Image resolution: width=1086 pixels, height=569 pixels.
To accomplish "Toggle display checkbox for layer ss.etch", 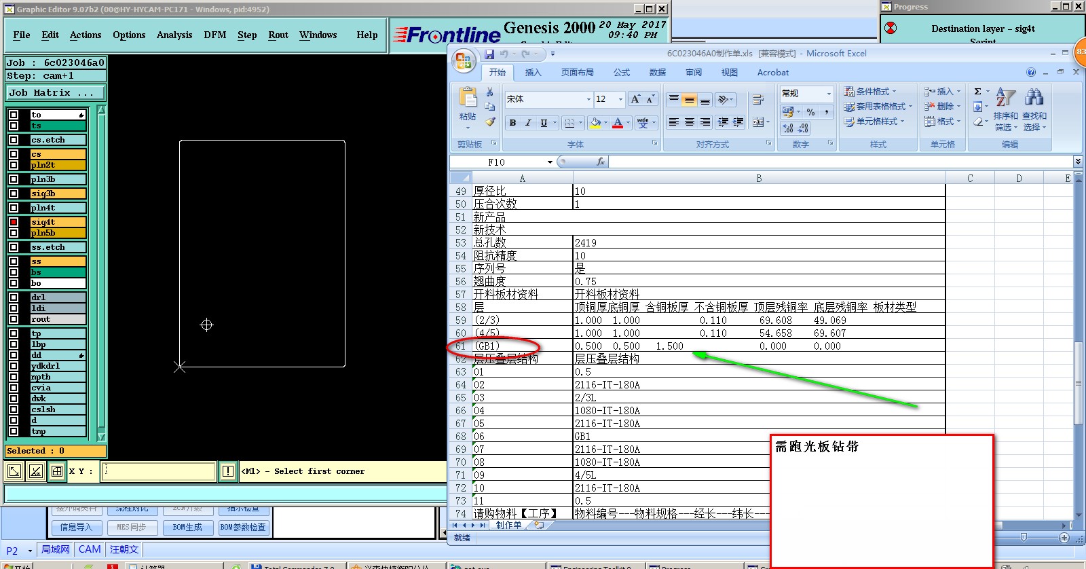I will pyautogui.click(x=14, y=247).
